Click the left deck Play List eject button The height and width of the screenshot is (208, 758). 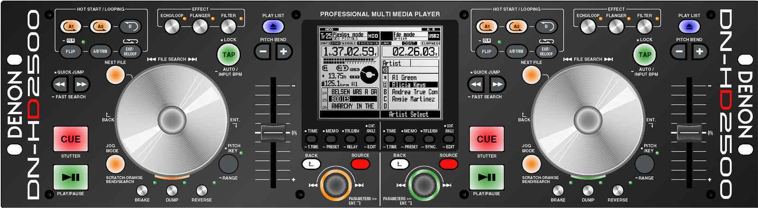(x=273, y=26)
